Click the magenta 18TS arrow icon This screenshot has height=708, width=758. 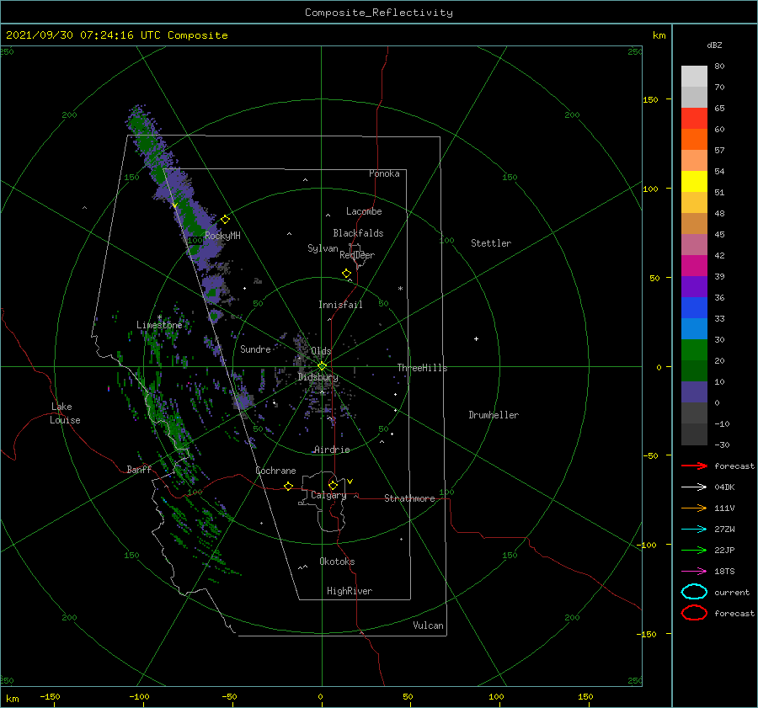[694, 572]
